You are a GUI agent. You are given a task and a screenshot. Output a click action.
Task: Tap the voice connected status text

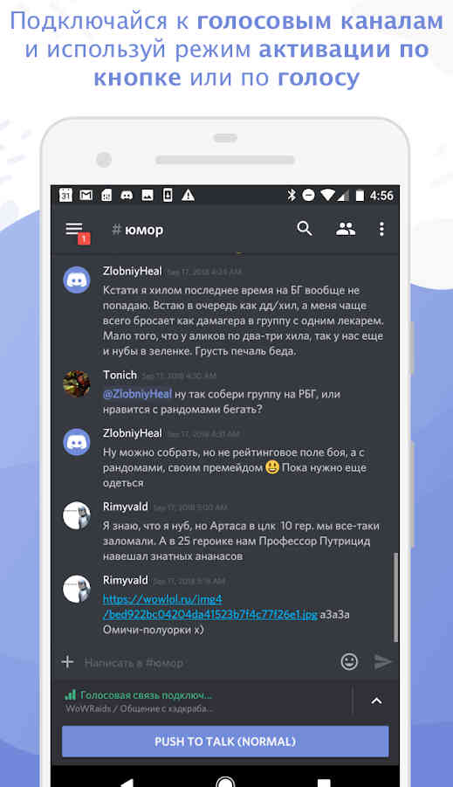point(146,695)
